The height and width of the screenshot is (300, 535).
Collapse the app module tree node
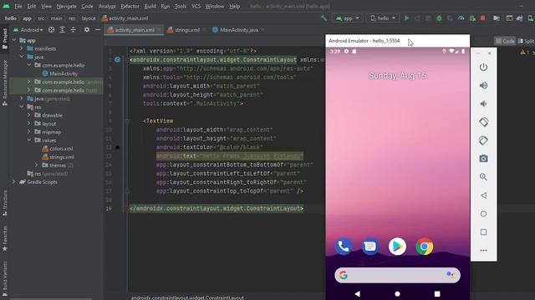pyautogui.click(x=14, y=40)
